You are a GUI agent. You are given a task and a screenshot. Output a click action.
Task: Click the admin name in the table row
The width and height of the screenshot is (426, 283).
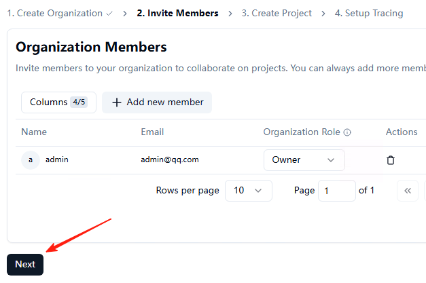click(x=57, y=160)
